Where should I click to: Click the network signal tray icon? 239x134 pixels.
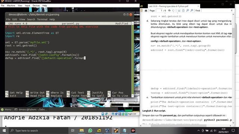[211, 131]
